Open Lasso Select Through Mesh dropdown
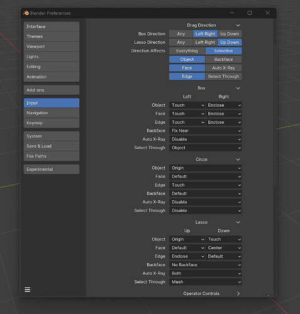The image size is (300, 314). click(206, 282)
